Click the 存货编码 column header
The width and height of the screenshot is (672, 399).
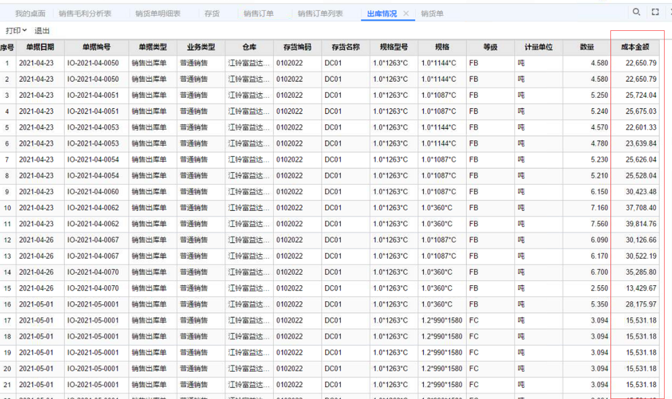297,47
